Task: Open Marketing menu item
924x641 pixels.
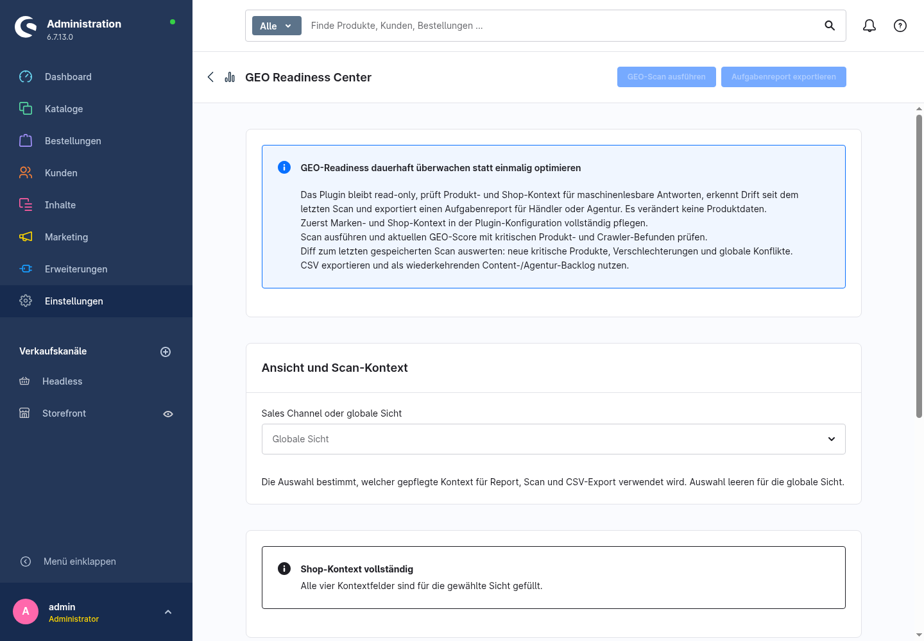Action: [x=96, y=237]
